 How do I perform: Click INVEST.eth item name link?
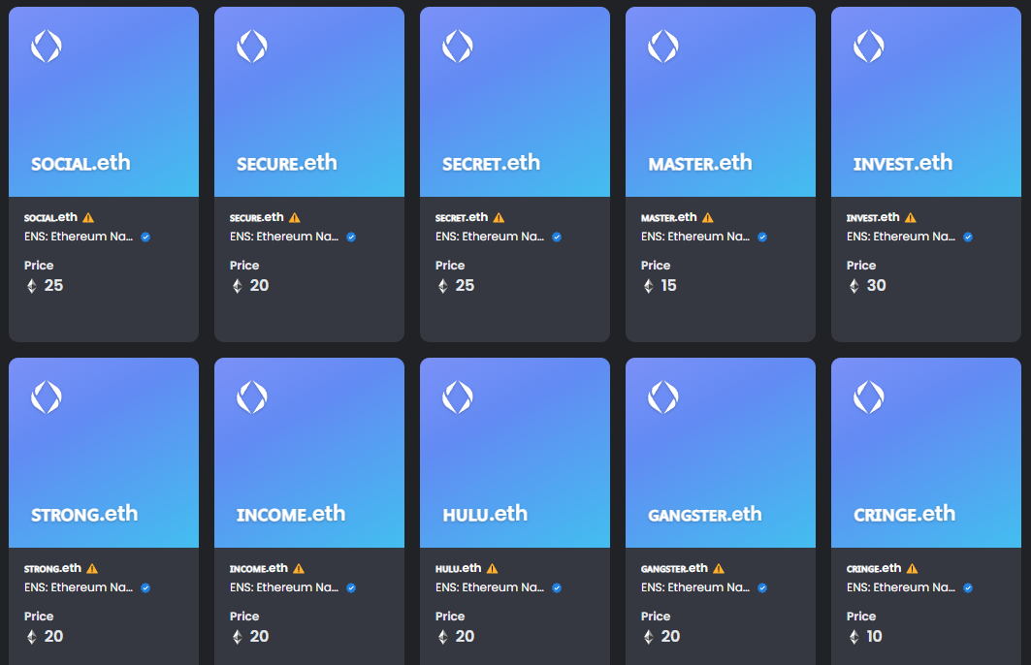click(x=873, y=217)
